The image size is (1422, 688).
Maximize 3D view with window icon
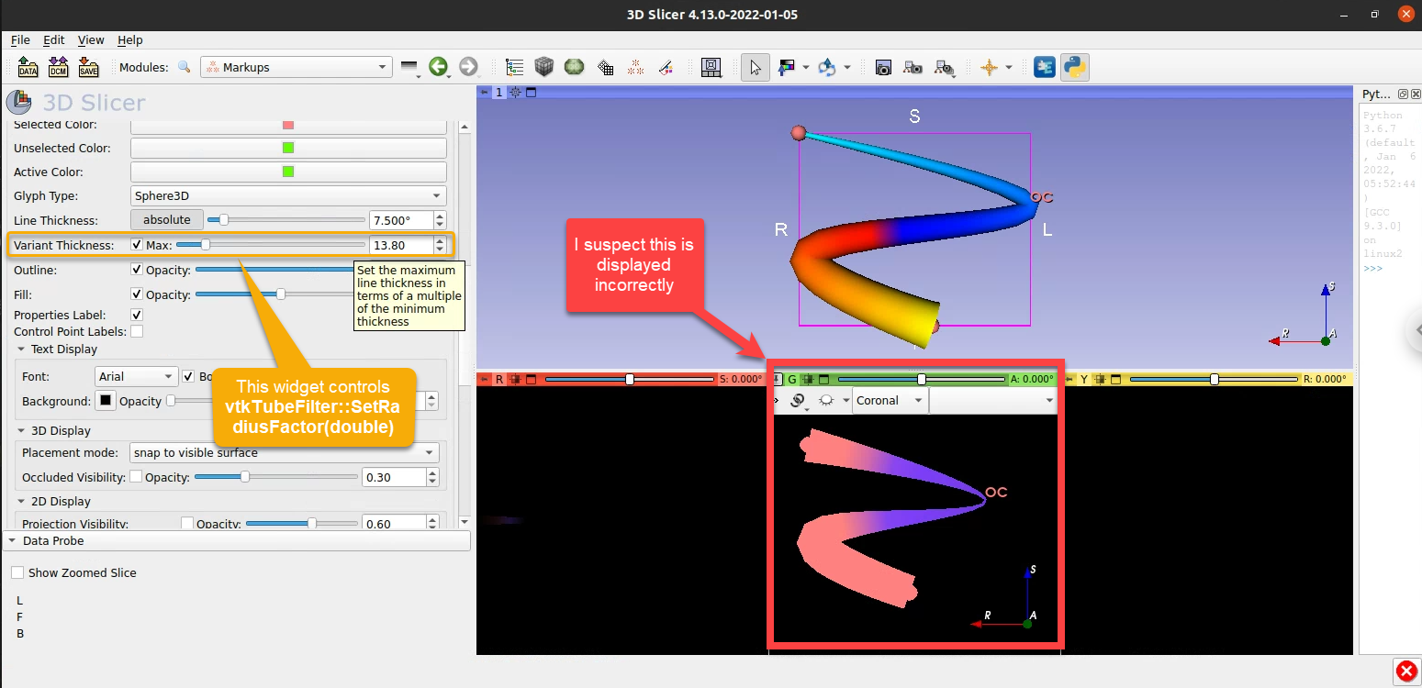pos(531,93)
